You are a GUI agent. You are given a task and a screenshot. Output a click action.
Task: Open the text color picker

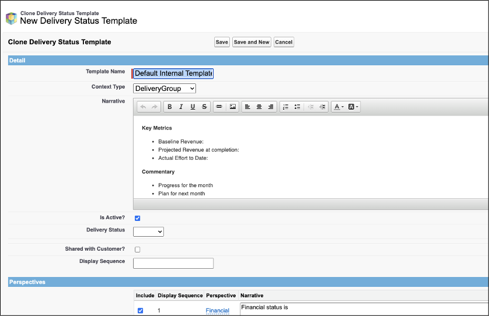(x=338, y=107)
